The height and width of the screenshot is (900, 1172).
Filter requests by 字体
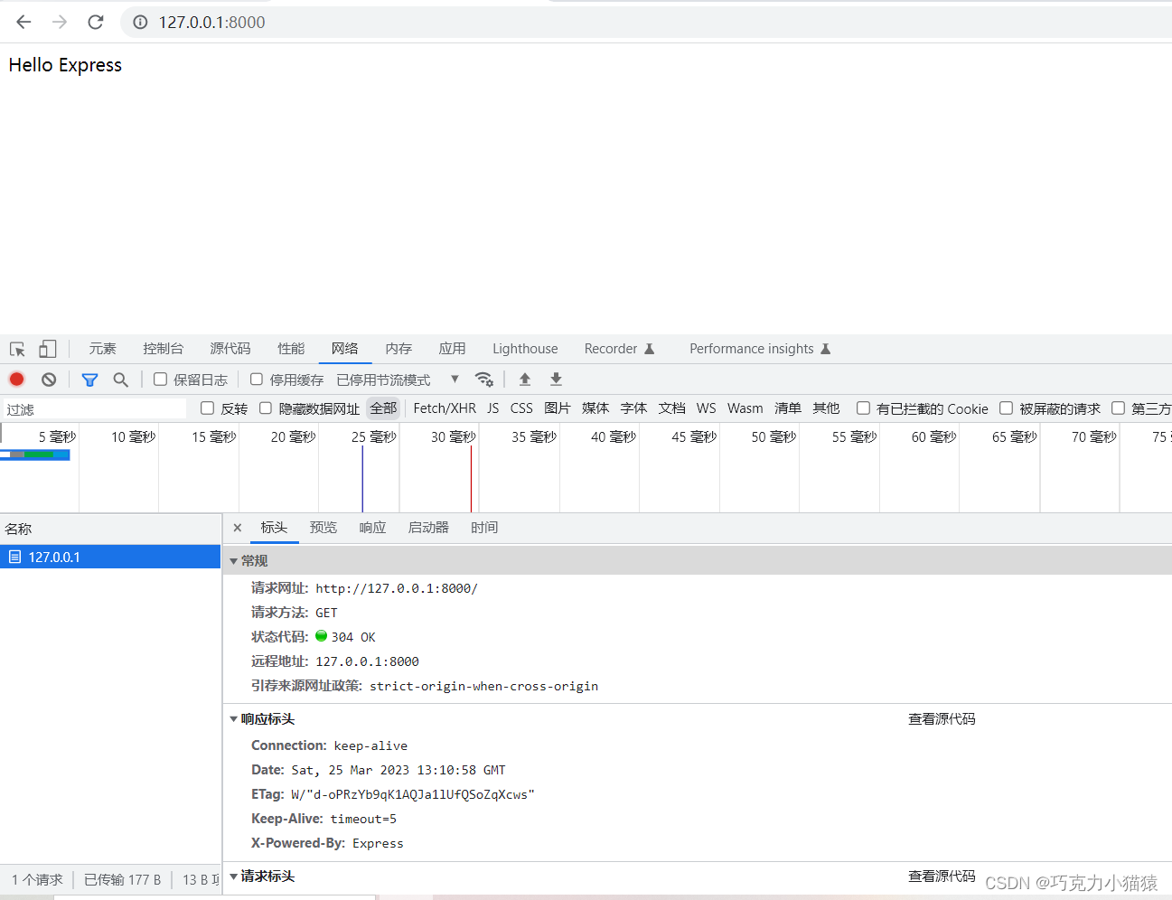(x=633, y=408)
